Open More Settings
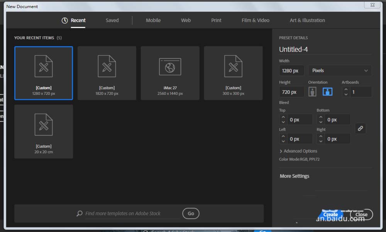The height and width of the screenshot is (232, 386). click(295, 176)
